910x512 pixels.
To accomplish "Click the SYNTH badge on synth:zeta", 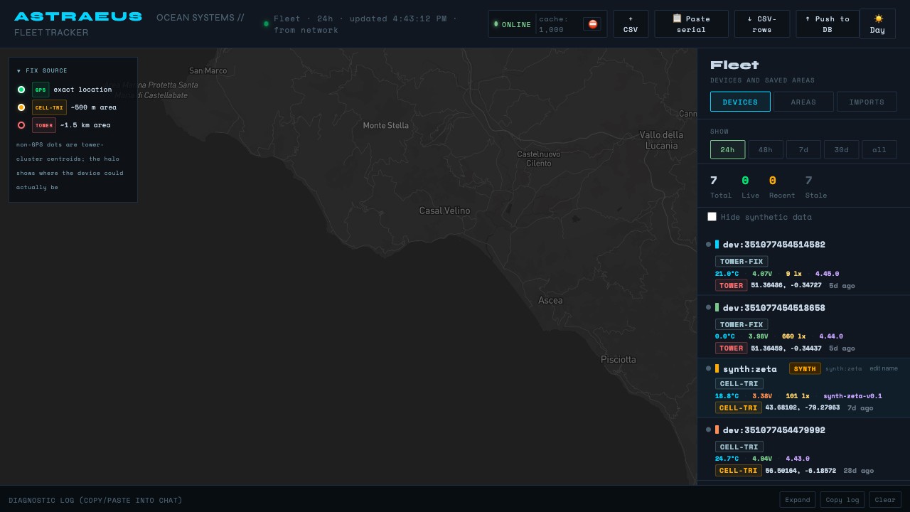I will (x=805, y=368).
